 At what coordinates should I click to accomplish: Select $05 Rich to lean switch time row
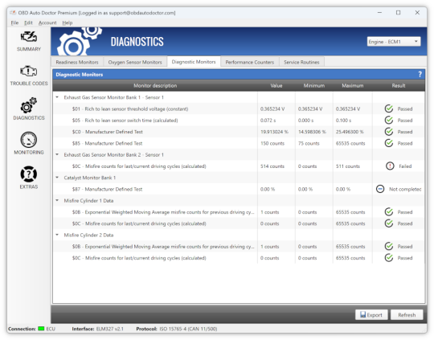click(239, 120)
